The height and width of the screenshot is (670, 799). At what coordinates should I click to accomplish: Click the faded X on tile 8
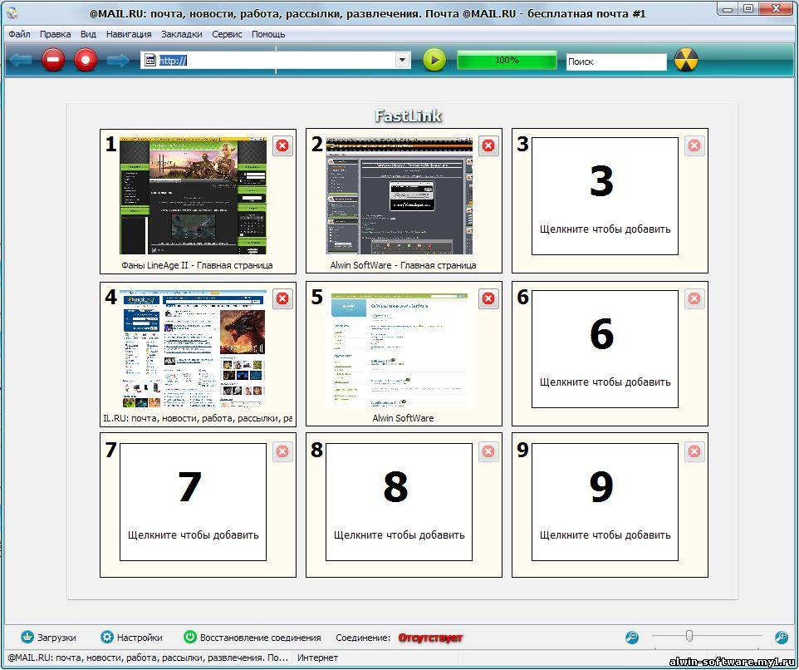488,451
